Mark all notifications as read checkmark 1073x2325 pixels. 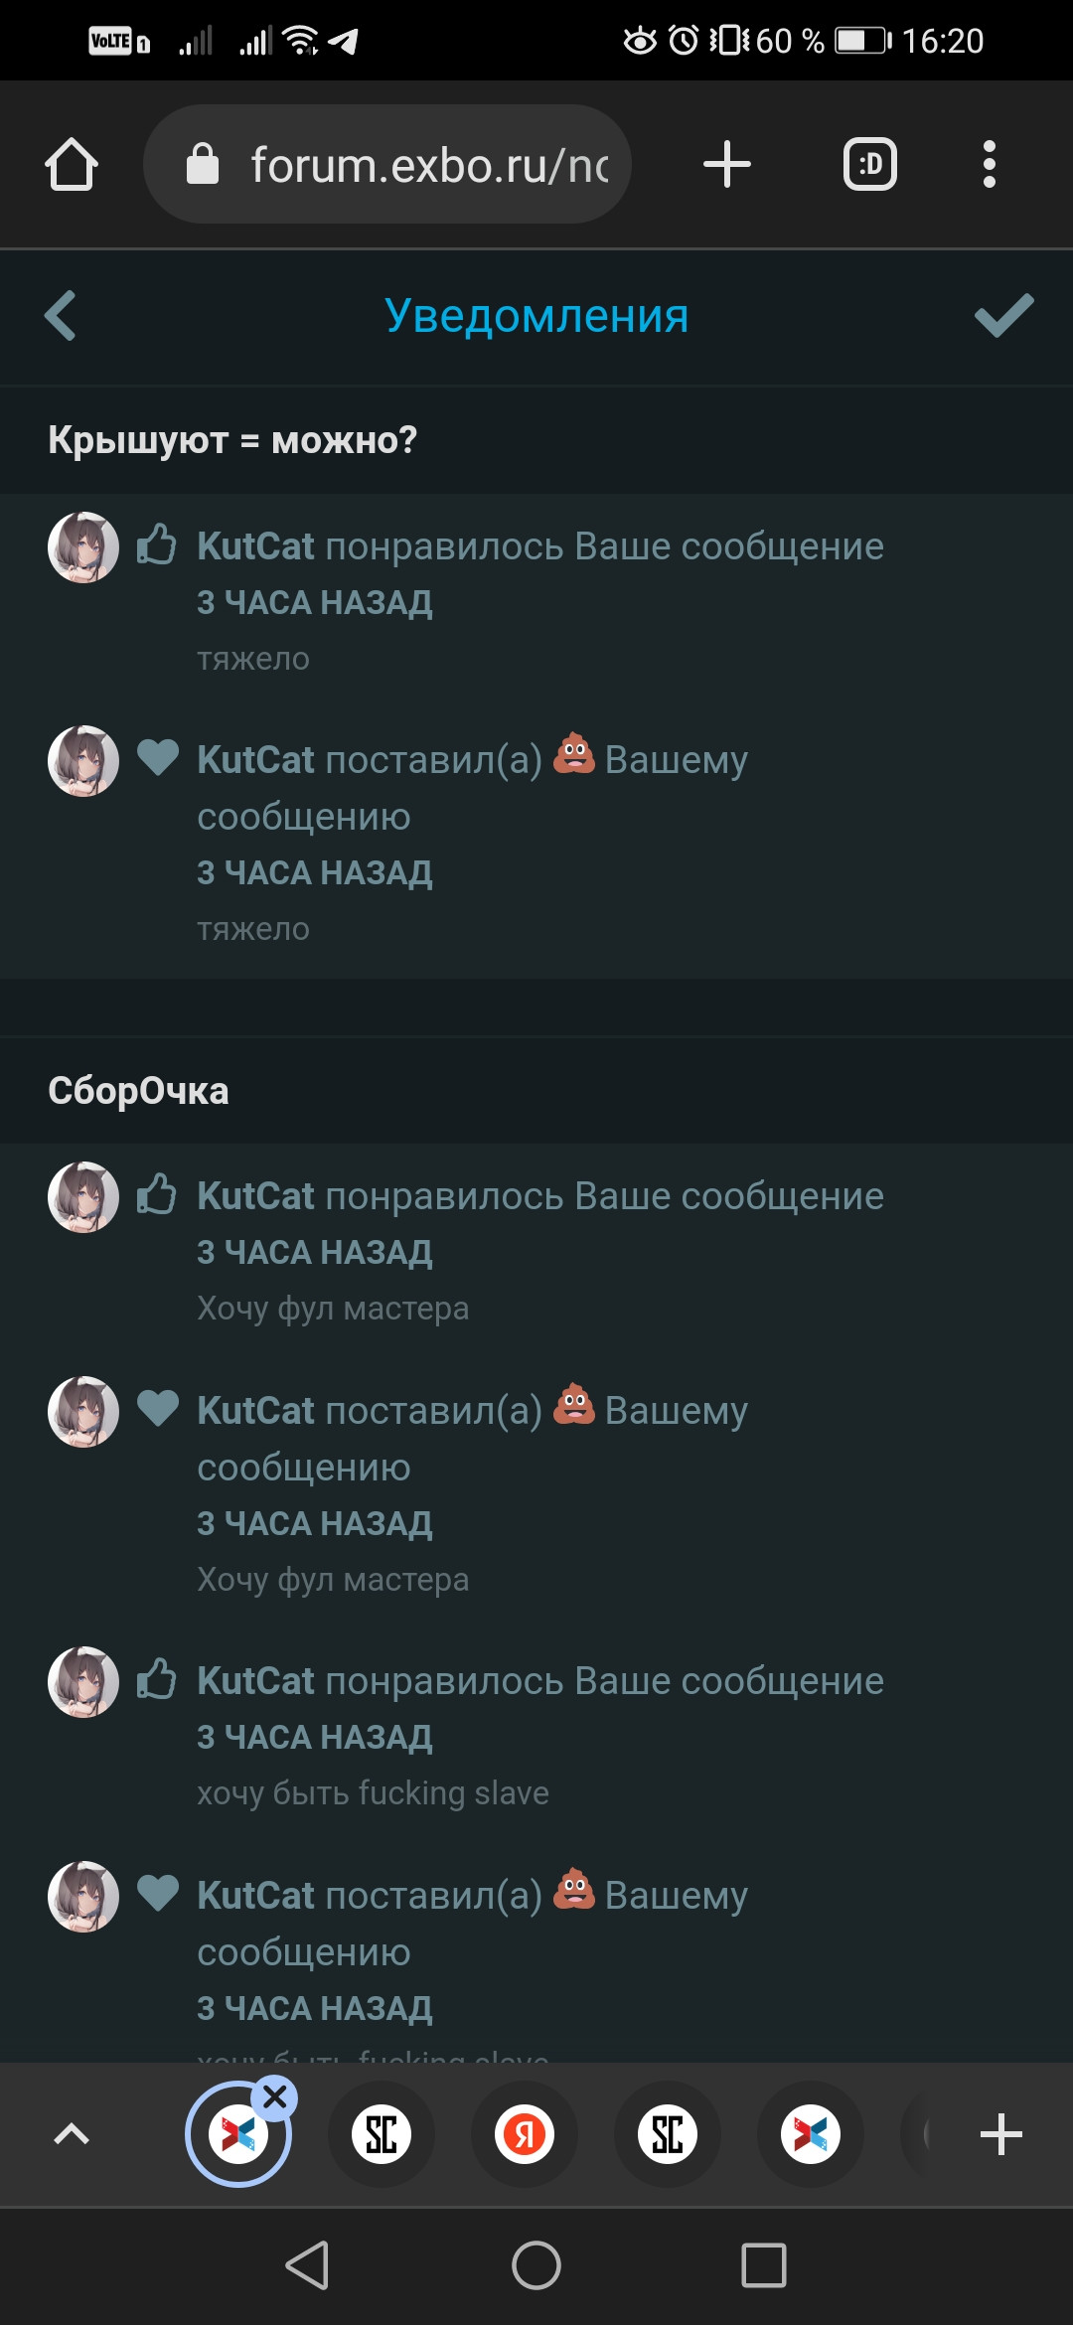pyautogui.click(x=1004, y=316)
